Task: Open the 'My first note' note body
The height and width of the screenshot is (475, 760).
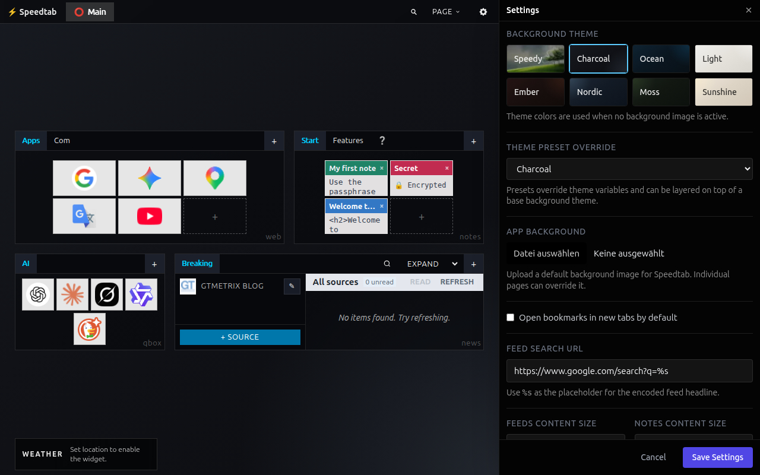Action: point(356,186)
